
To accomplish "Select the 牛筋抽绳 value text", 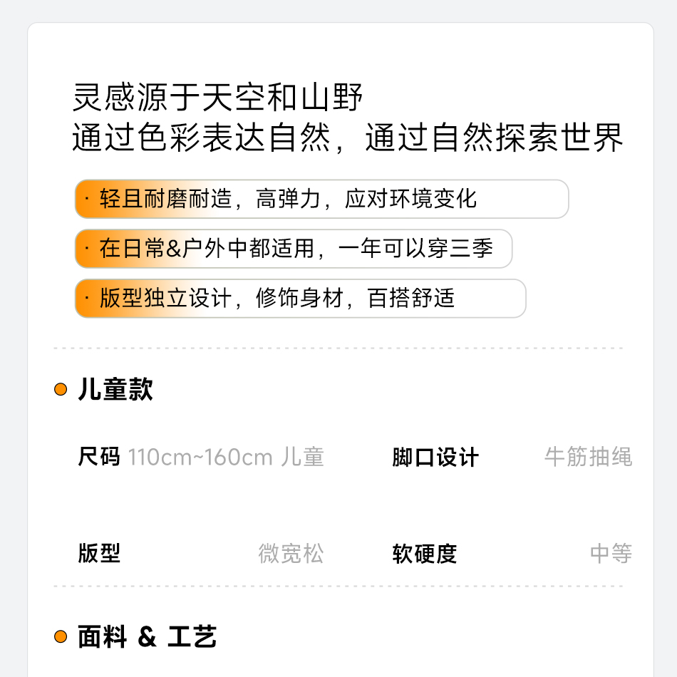I will coord(588,457).
